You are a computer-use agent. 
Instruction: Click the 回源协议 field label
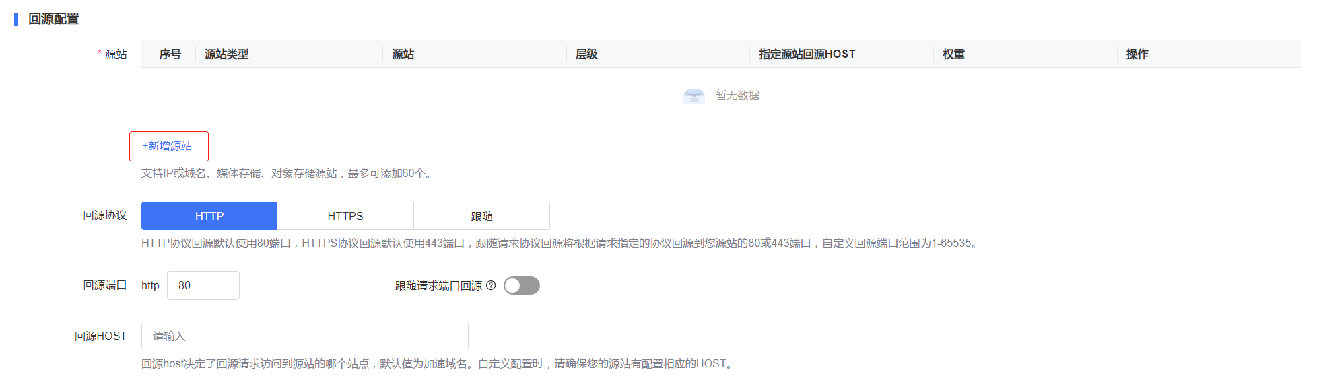[x=105, y=215]
